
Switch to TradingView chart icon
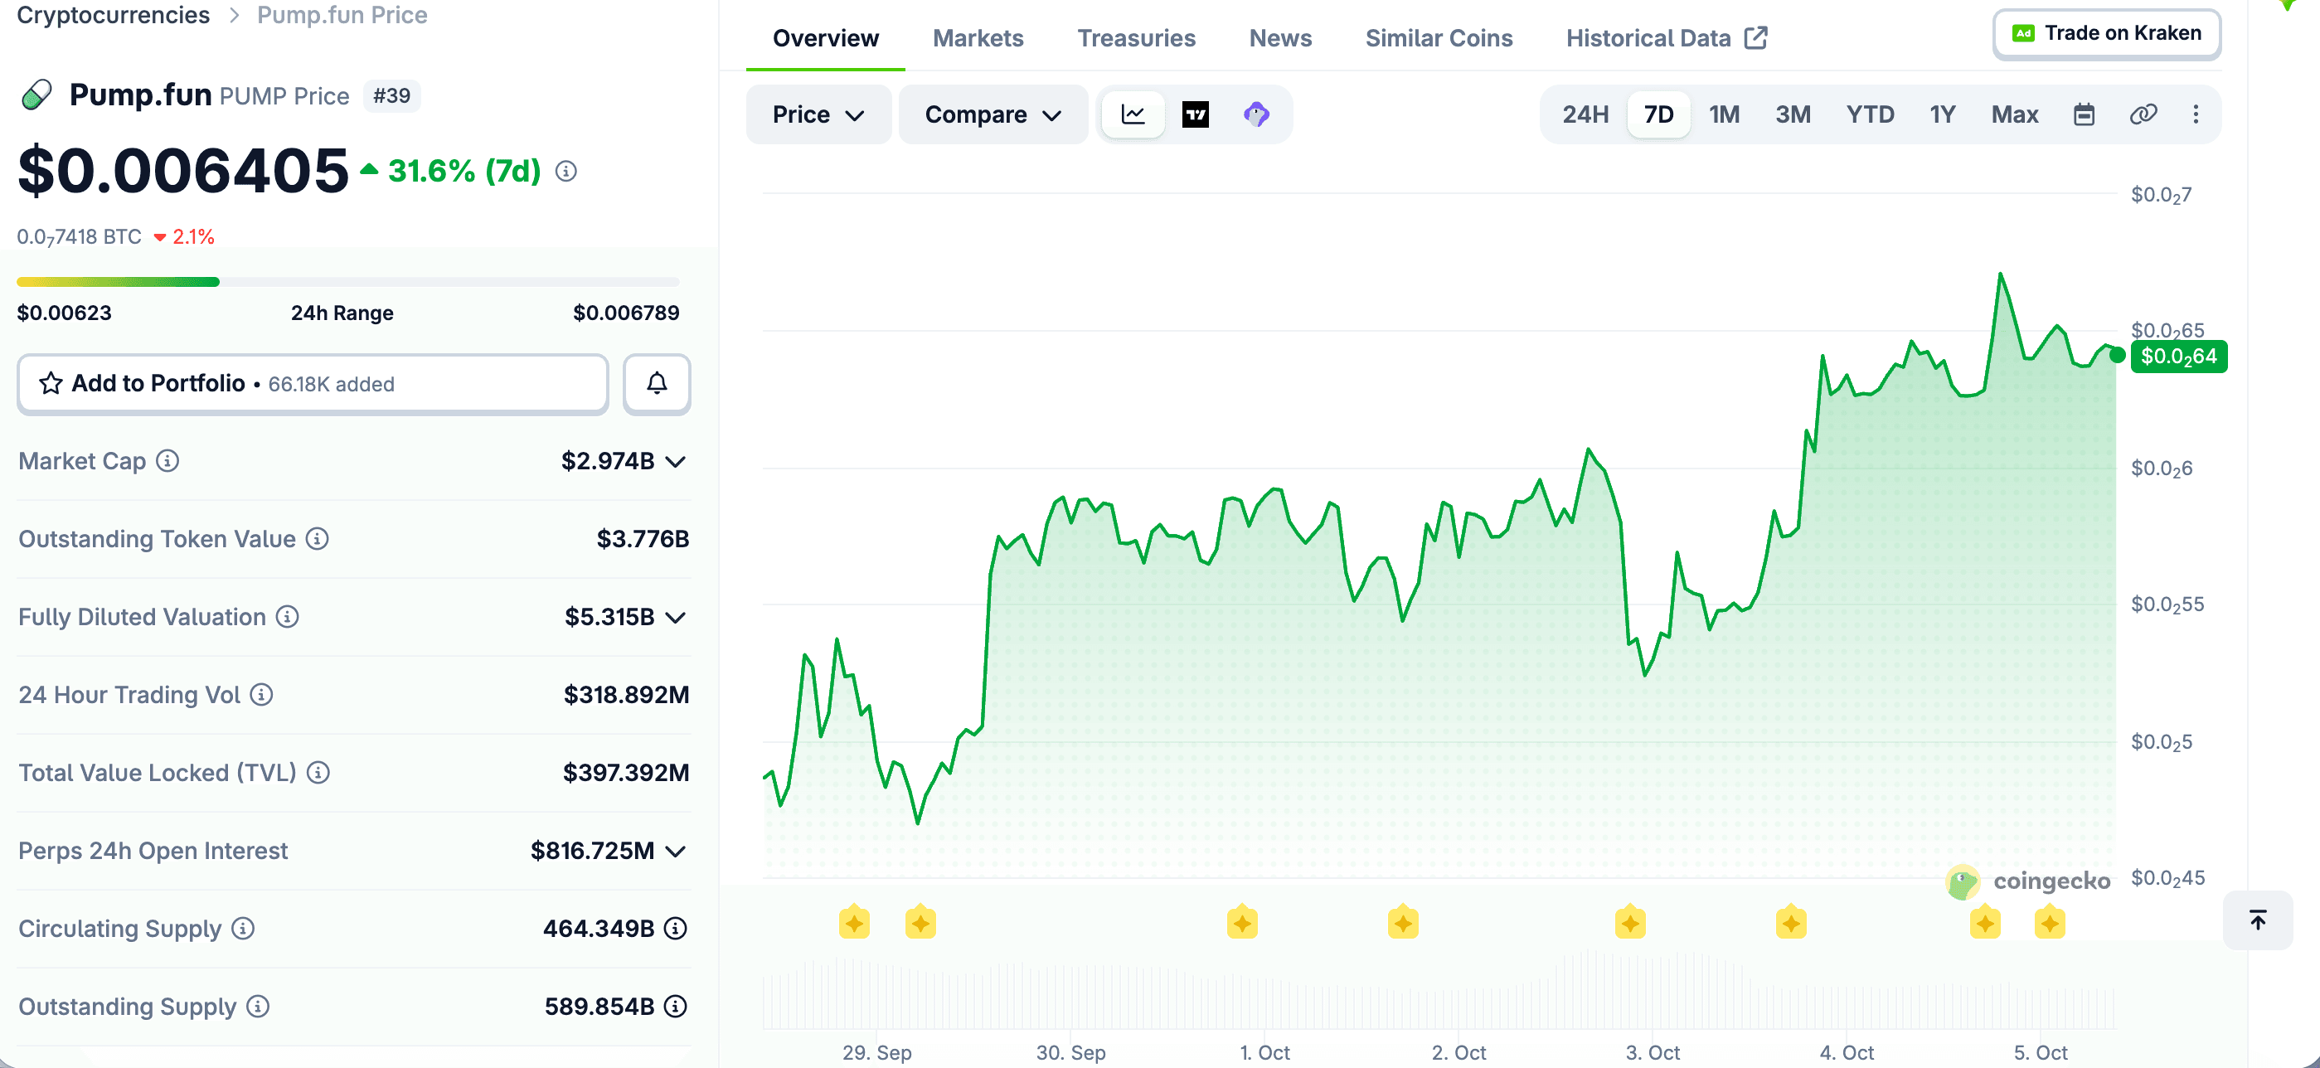tap(1195, 114)
